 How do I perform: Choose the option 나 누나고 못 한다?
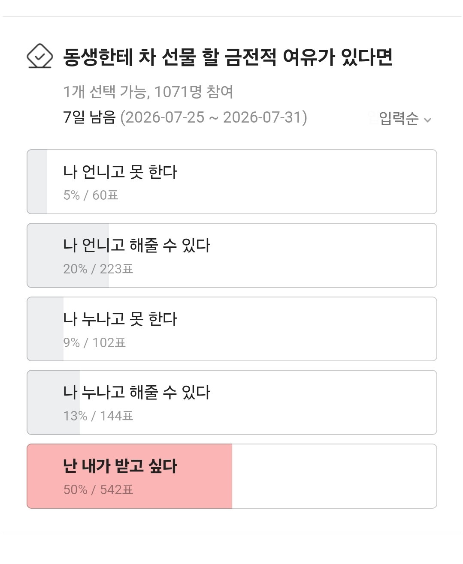(x=232, y=329)
